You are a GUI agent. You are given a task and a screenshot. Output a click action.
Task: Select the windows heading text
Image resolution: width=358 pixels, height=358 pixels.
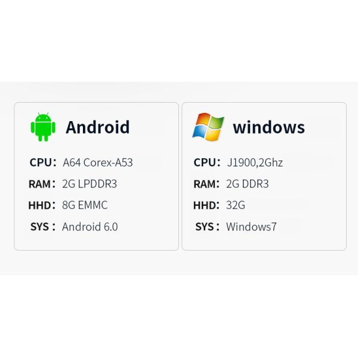pos(268,127)
